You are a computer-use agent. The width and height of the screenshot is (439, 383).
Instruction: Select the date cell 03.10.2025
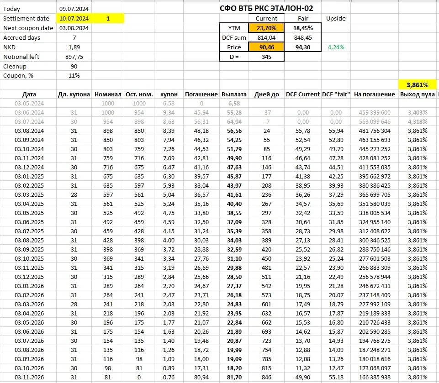(x=29, y=258)
